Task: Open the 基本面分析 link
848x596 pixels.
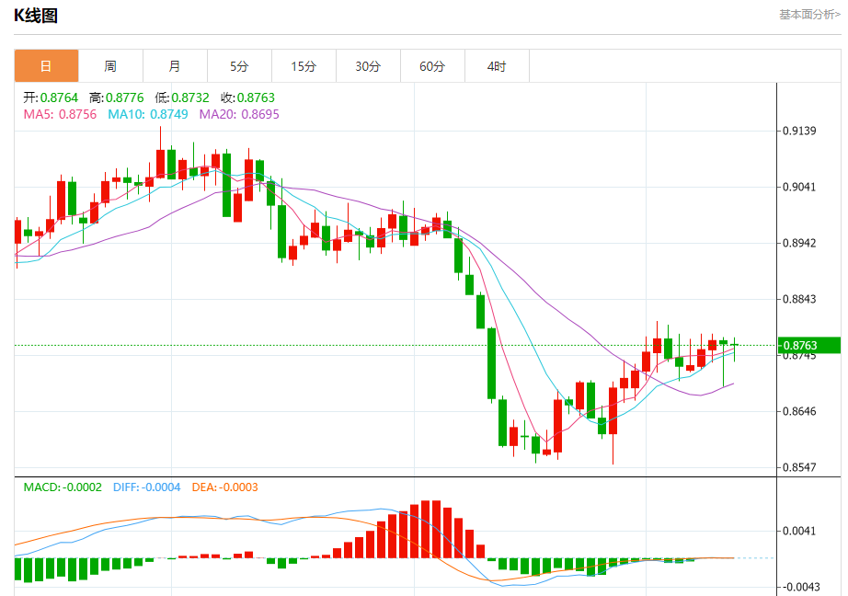Action: tap(809, 15)
